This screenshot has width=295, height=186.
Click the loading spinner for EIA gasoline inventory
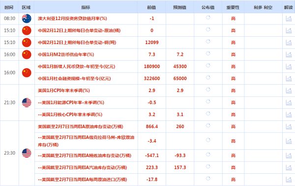coord(208,166)
